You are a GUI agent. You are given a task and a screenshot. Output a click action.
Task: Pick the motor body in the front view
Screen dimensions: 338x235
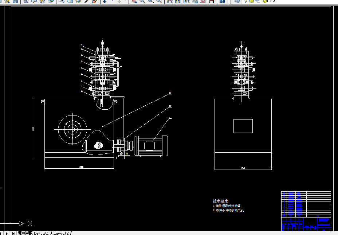tap(151, 145)
